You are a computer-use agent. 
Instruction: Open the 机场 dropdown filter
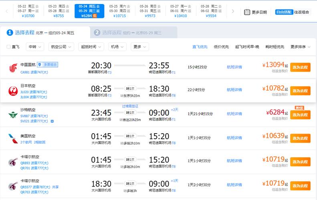117,47
